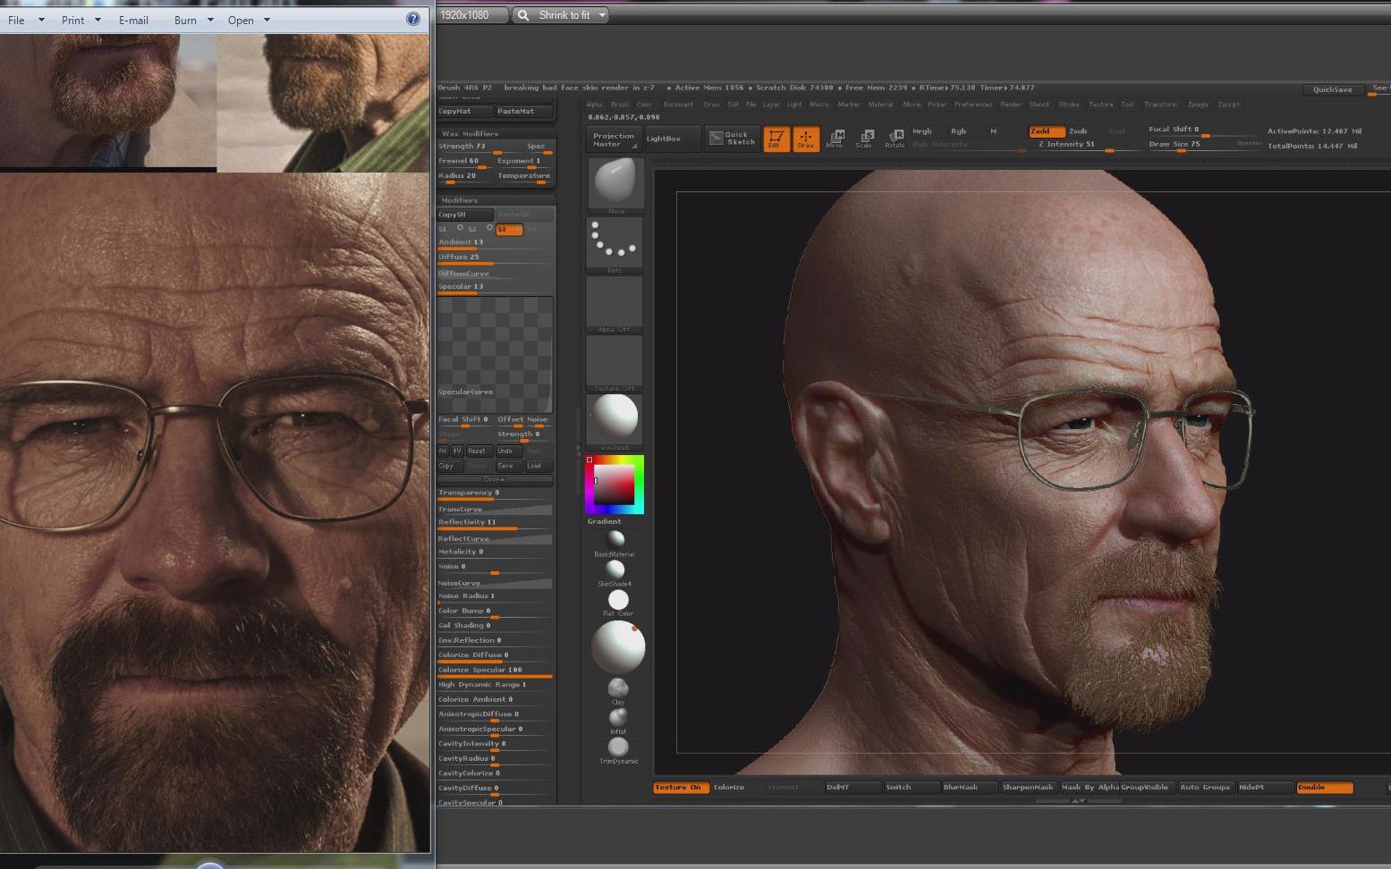This screenshot has width=1391, height=869.
Task: Toggle Double sided display mode
Action: click(x=1324, y=787)
